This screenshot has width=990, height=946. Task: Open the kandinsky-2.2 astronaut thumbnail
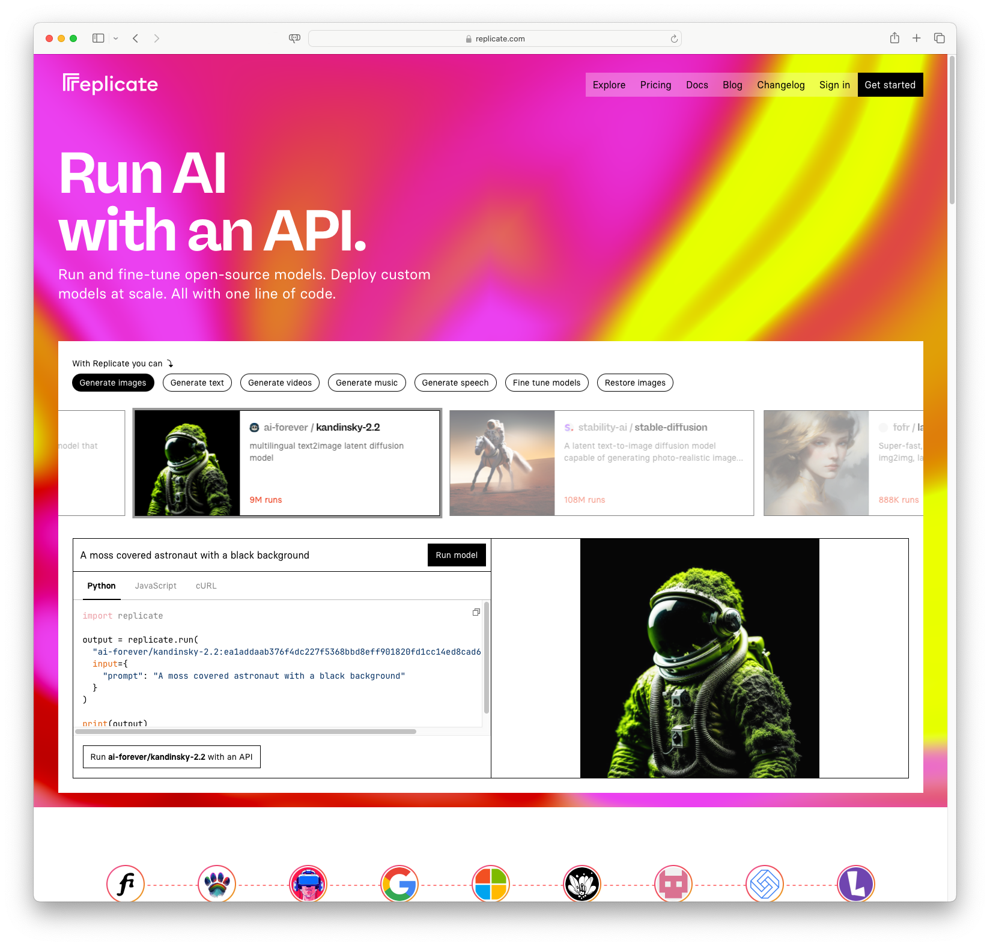187,463
